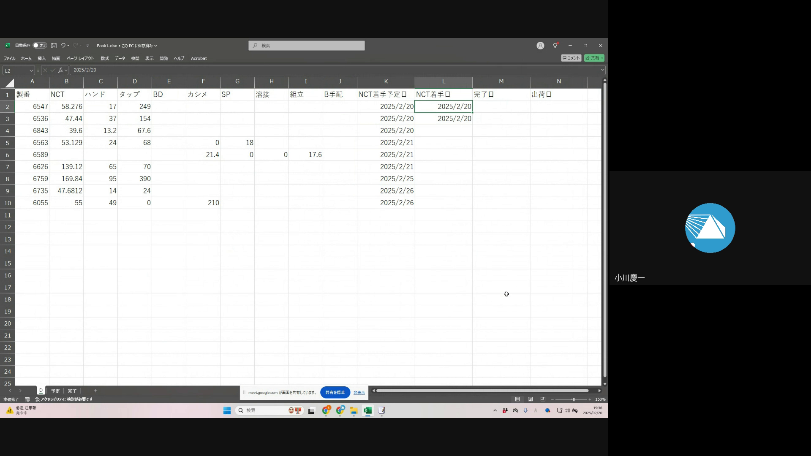811x456 pixels.
Task: Adjust the zoom level slider
Action: tap(573, 399)
